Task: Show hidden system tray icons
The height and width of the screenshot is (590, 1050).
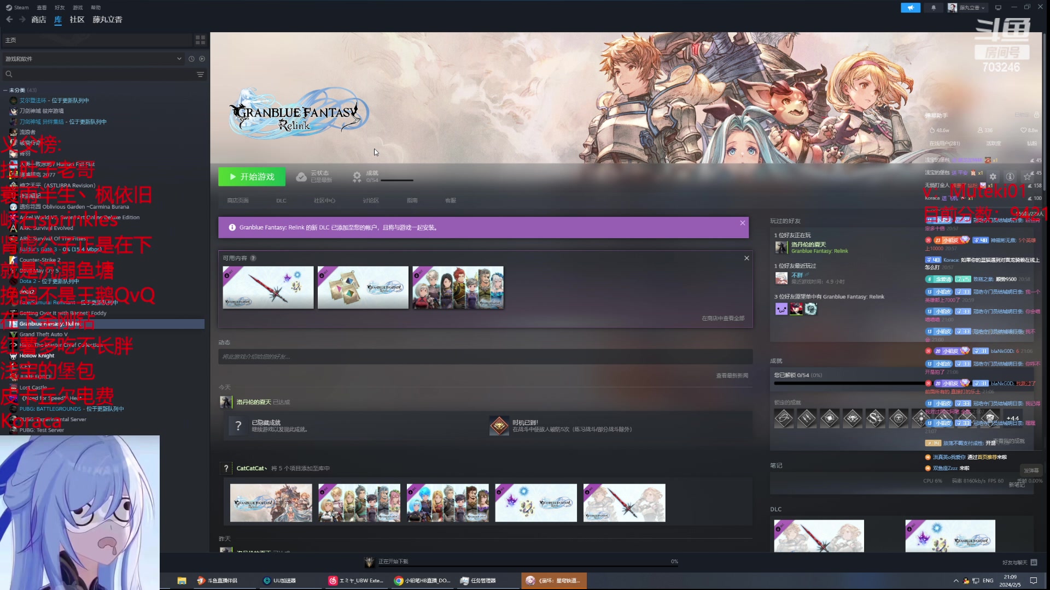Action: coord(956,581)
